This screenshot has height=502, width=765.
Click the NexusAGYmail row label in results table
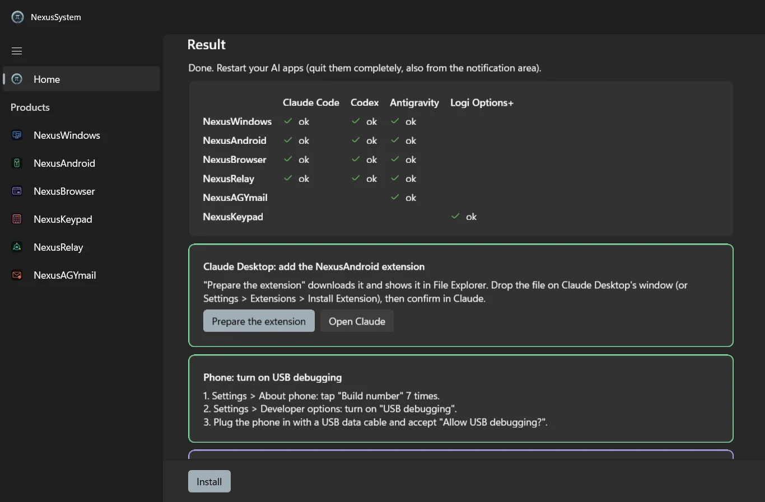(235, 198)
